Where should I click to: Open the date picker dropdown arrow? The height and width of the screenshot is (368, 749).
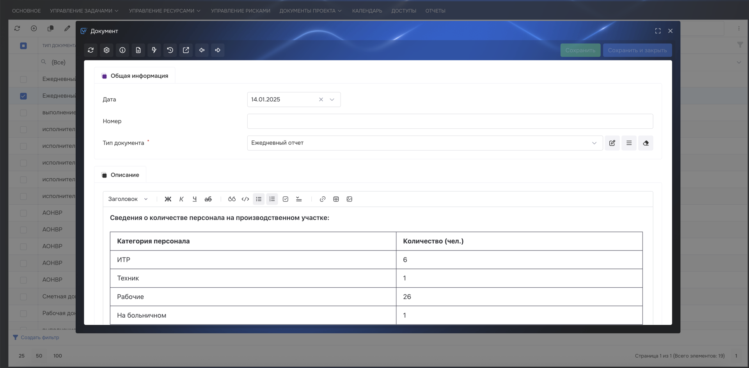coord(332,100)
